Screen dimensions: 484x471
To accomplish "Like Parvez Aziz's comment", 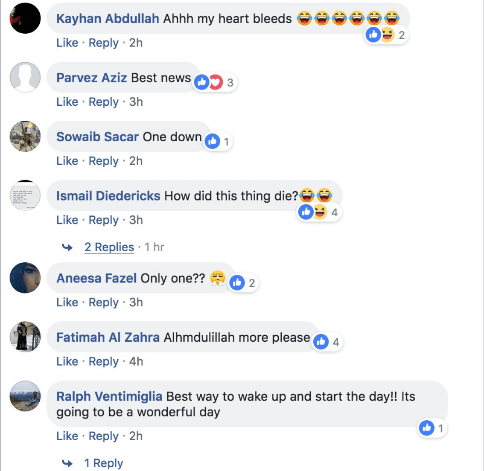I will click(x=67, y=102).
